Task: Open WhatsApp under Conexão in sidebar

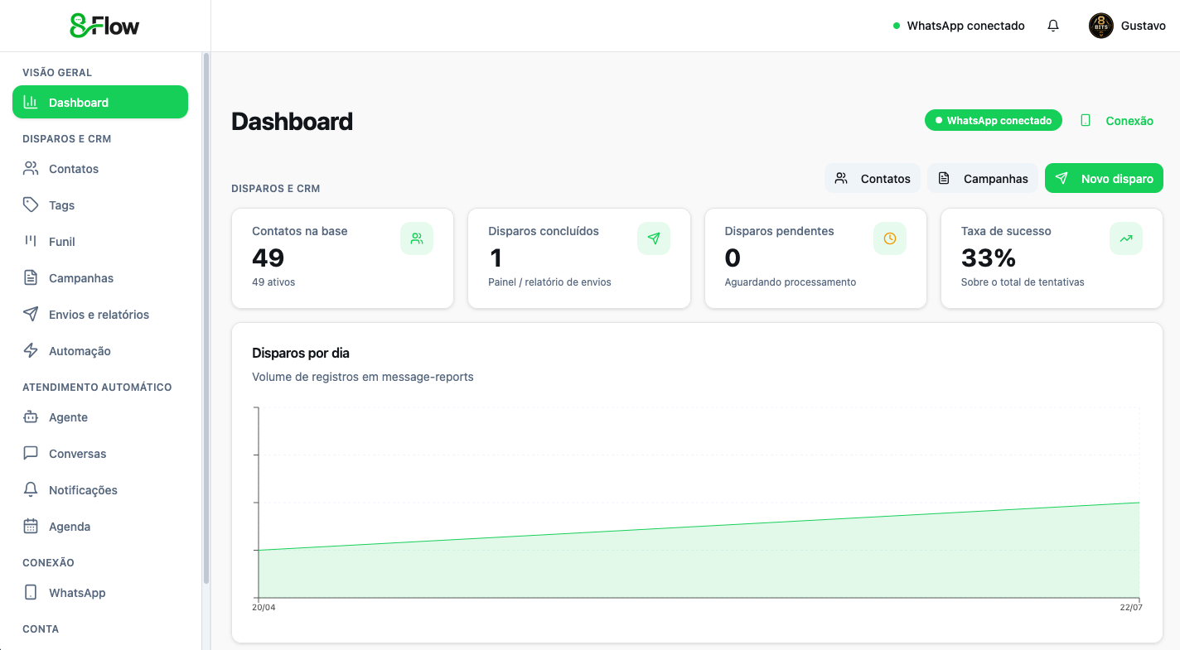Action: point(100,592)
